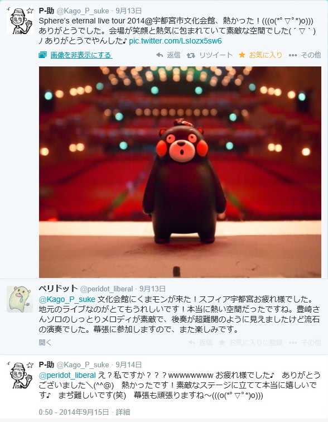Open その他 menu on ペリドット tweet
This screenshot has width=328, height=422.
pos(305,342)
